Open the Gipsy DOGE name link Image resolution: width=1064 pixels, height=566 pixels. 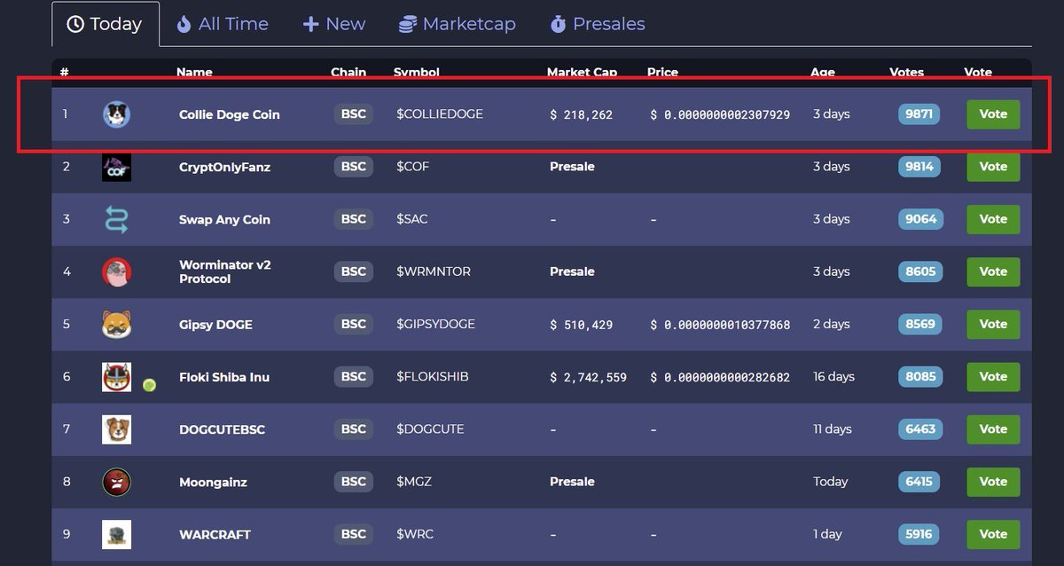[x=215, y=325]
